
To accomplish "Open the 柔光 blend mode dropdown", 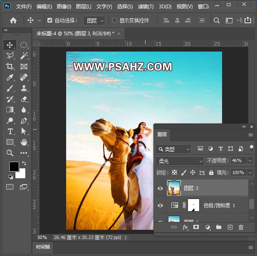I will click(180, 161).
